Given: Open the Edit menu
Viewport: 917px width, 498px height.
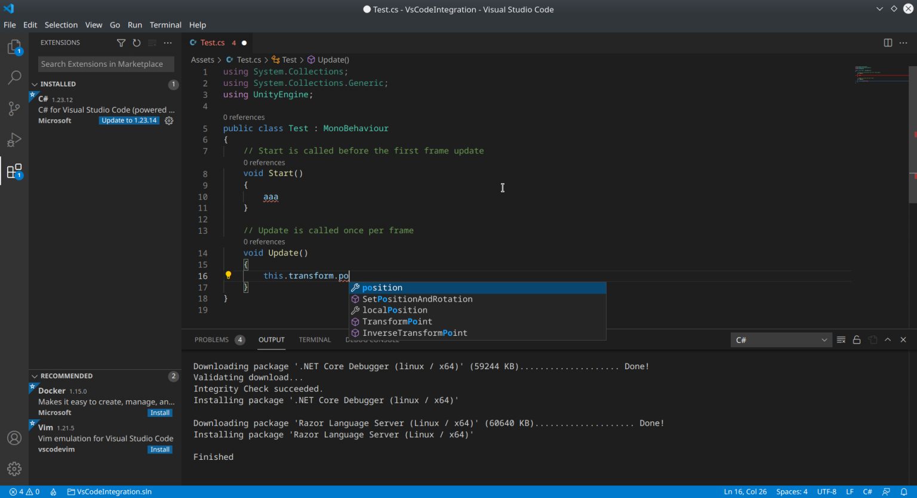Looking at the screenshot, I should click(30, 25).
